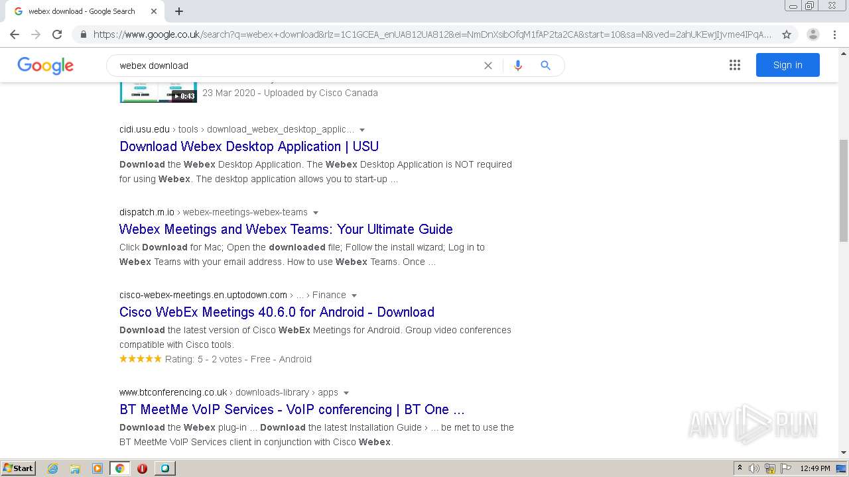Expand options arrow for uptodown.com result

354,295
